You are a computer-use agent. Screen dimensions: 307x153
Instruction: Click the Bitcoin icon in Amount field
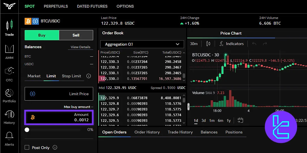point(33,117)
